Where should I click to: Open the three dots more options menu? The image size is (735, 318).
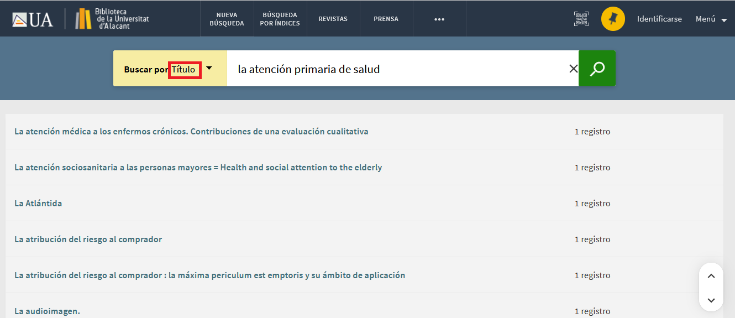pyautogui.click(x=439, y=19)
